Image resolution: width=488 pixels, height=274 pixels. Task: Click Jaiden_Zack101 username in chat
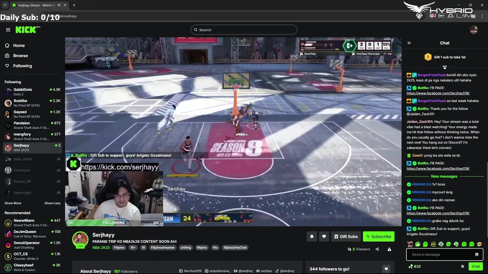pos(420,122)
